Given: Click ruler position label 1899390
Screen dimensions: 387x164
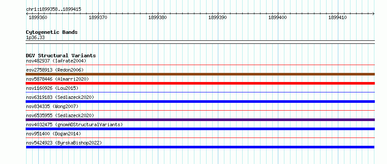Looking at the screenshot, I should [x=218, y=17].
